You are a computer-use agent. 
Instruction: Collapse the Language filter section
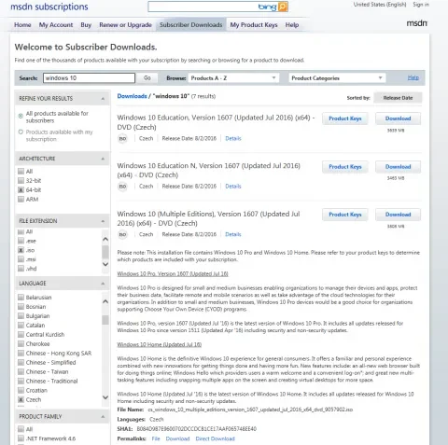coord(103,284)
